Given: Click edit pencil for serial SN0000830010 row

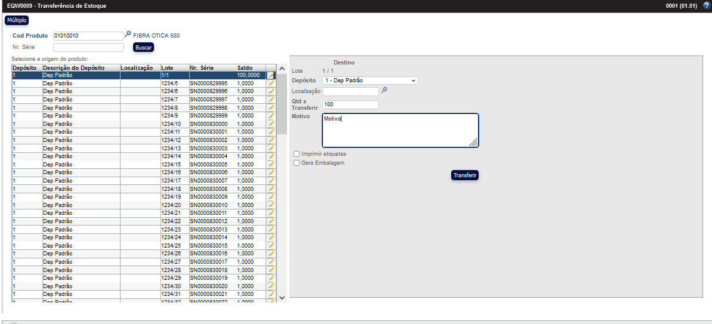Looking at the screenshot, I should [x=271, y=205].
